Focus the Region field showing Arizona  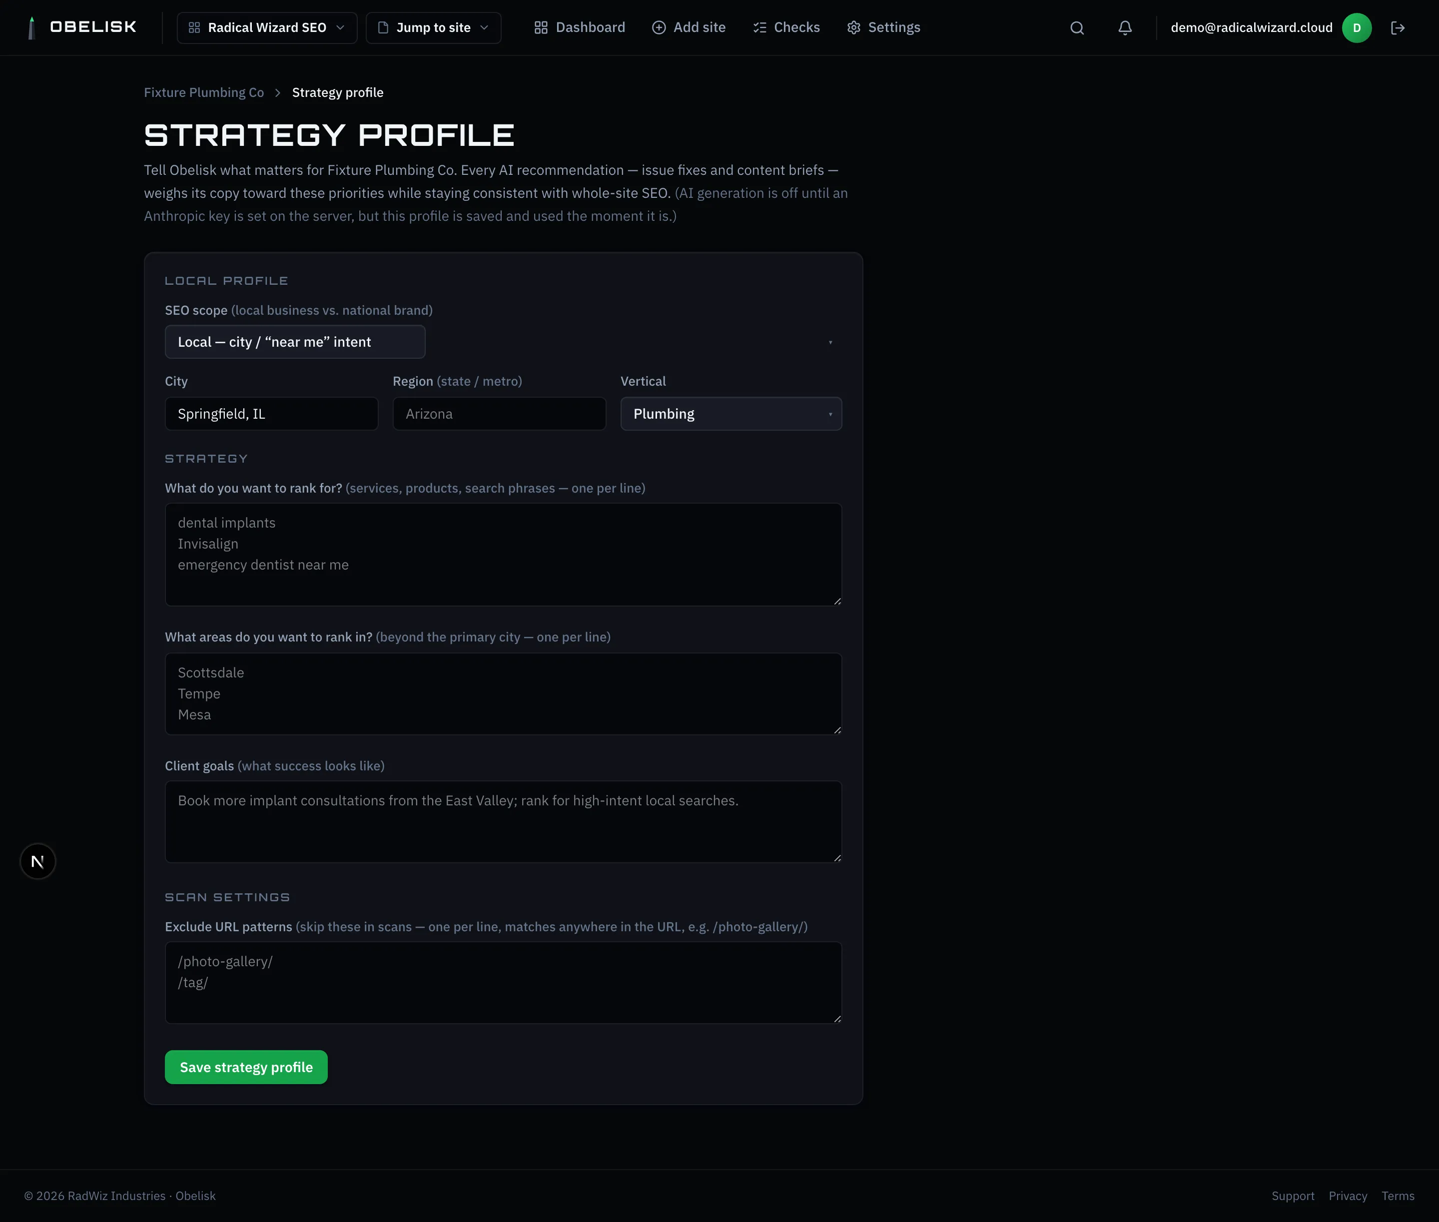tap(499, 414)
